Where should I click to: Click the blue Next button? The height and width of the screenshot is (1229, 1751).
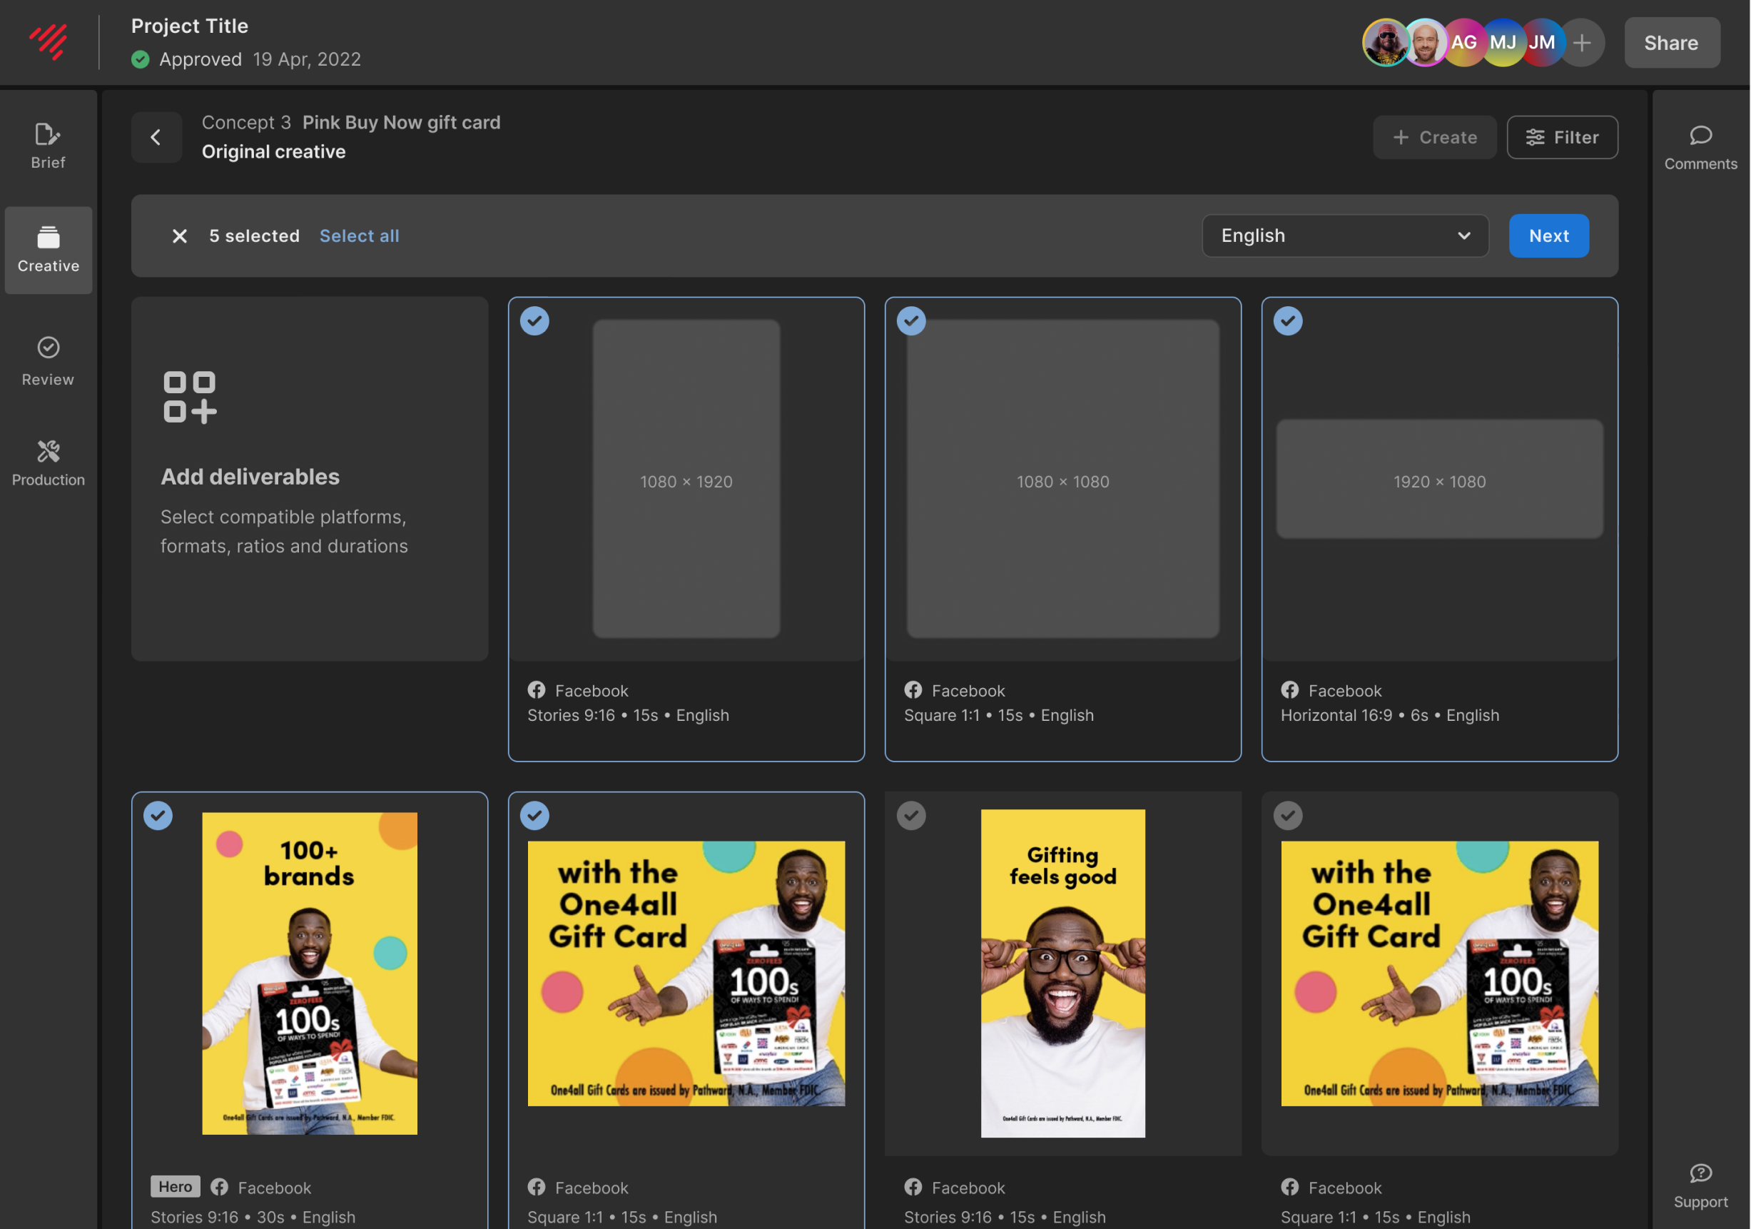point(1548,236)
